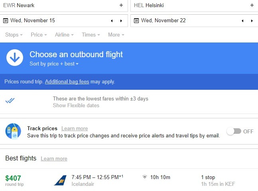Open calendar icon for Wed, November 22

(136, 21)
